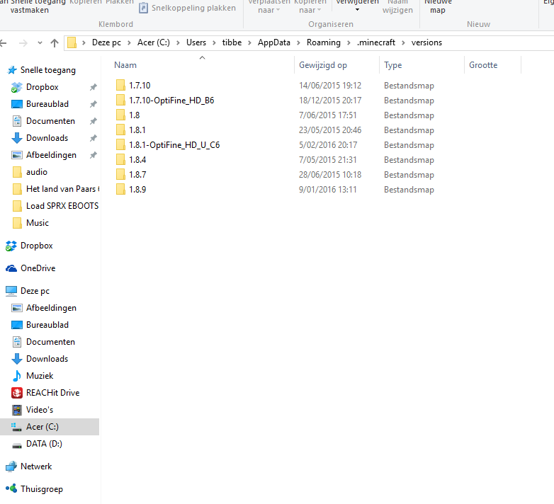This screenshot has width=554, height=504.
Task: Click the Video's film icon
Action: (x=17, y=410)
